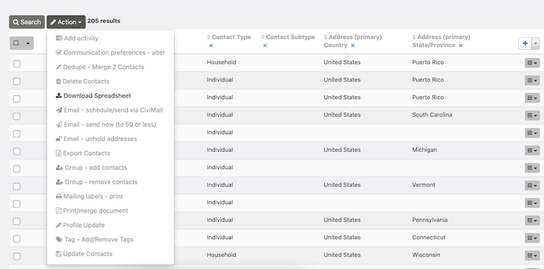Sort by Contact Type column header

click(x=231, y=37)
